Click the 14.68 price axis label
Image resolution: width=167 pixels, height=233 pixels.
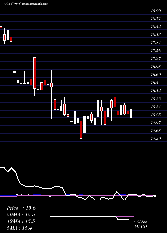point(156,131)
